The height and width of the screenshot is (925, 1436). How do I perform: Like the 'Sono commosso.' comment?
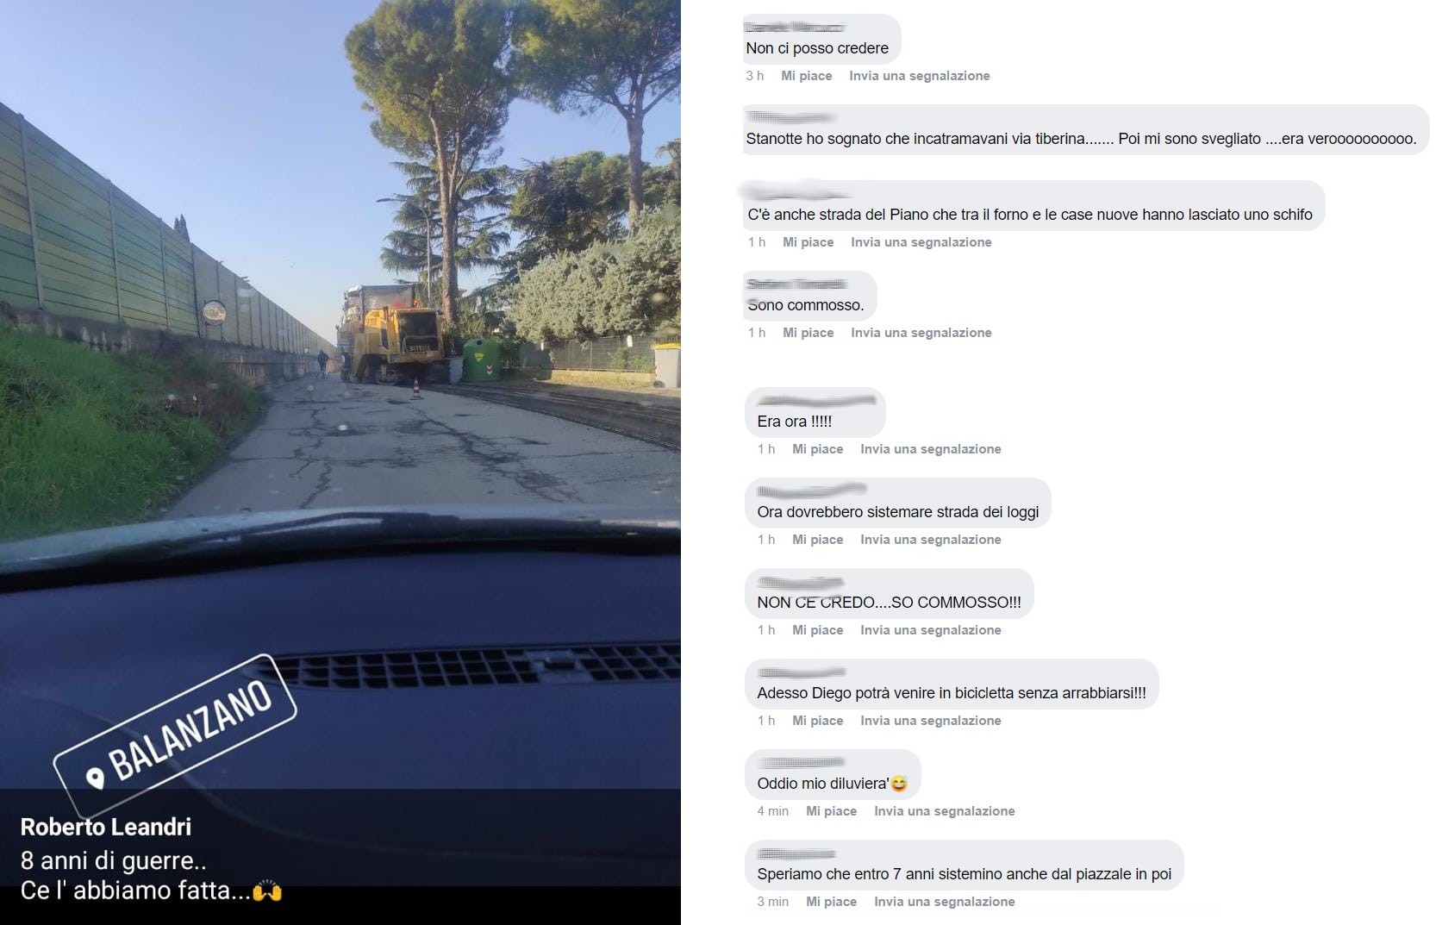pyautogui.click(x=809, y=333)
